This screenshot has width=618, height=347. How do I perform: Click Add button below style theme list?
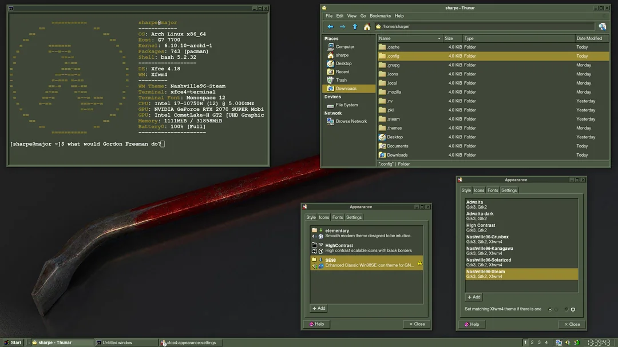473,297
